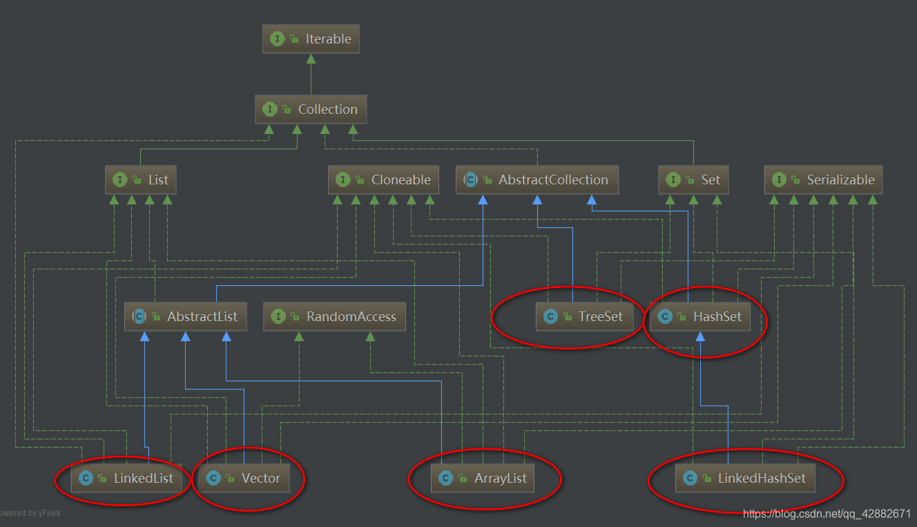Image resolution: width=917 pixels, height=527 pixels.
Task: Select the LinkedHashSet class node
Action: coord(745,478)
